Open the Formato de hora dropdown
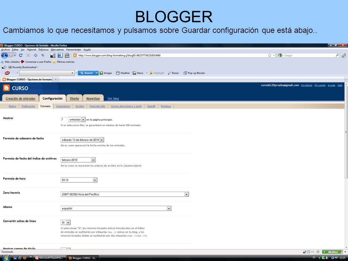This screenshot has width=348, height=261. tap(79, 180)
